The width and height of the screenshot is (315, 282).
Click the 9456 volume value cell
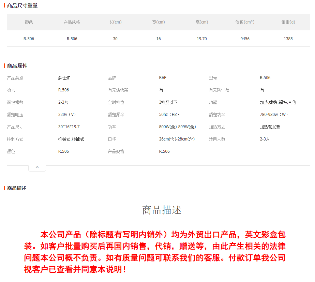(245, 39)
